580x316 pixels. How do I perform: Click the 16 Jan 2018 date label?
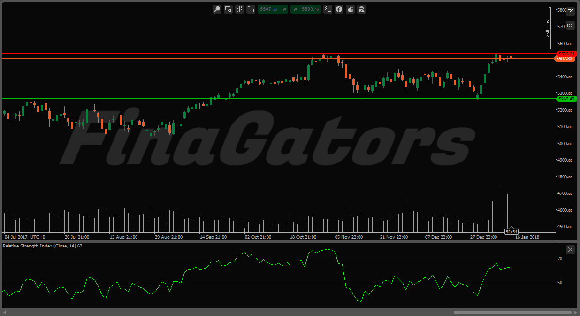(527, 237)
